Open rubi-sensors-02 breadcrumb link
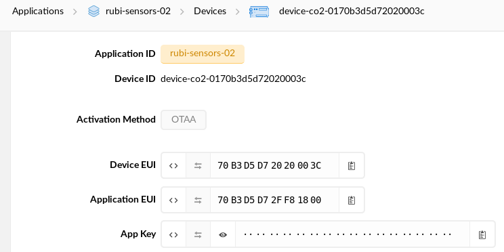Viewport: 504px width, 252px height. tap(138, 12)
